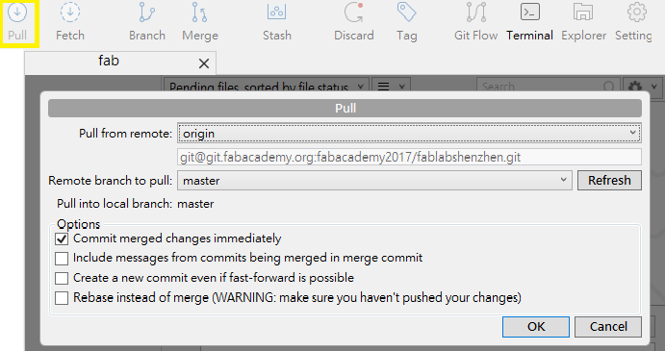The width and height of the screenshot is (665, 351).
Task: Expand the Remote branch to pull dropdown
Action: pyautogui.click(x=375, y=181)
